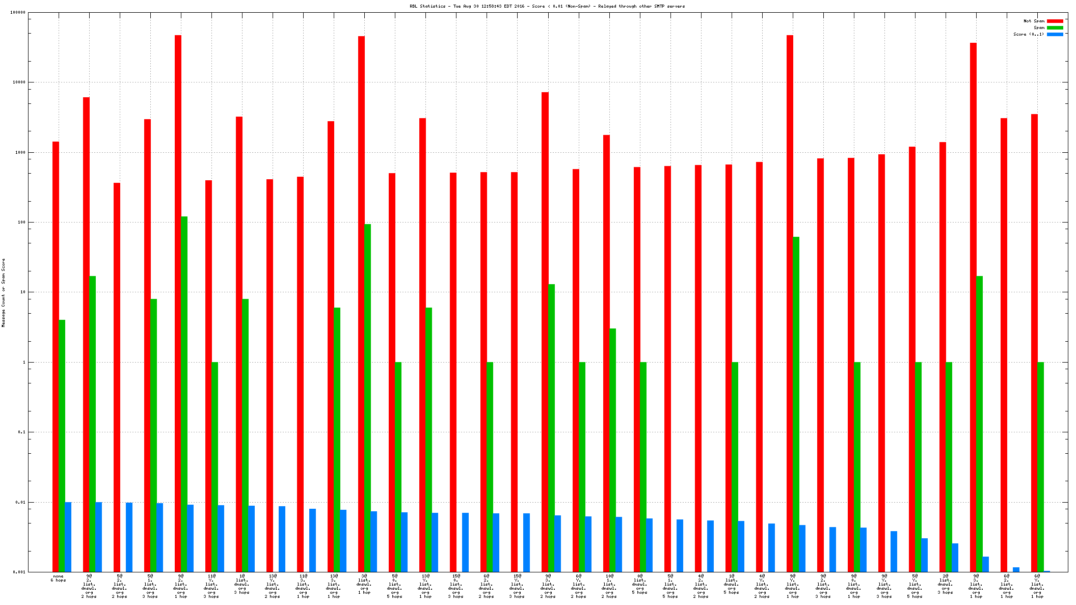The height and width of the screenshot is (605, 1076).
Task: Click the blue Score (0..1) legend swatch
Action: tap(1055, 34)
